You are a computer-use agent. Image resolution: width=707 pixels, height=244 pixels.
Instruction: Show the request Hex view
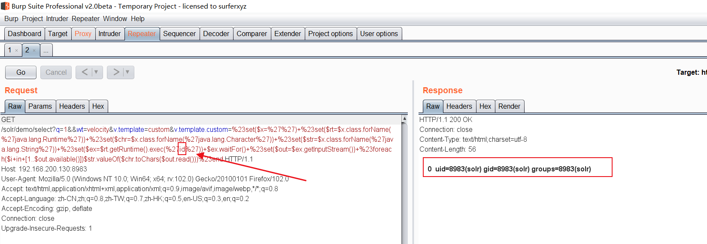click(x=98, y=106)
